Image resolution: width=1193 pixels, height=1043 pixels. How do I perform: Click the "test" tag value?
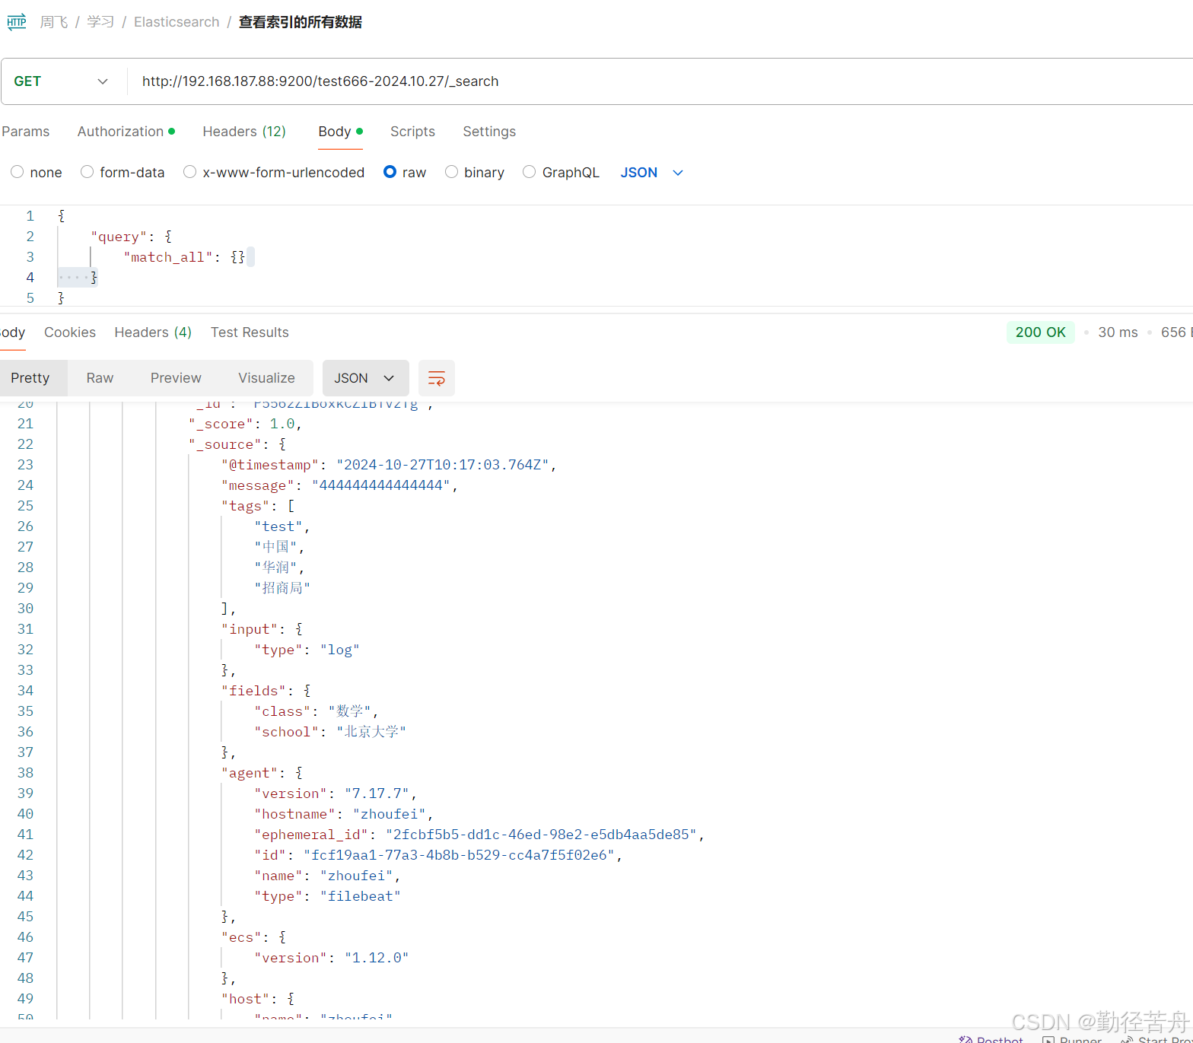coord(278,526)
